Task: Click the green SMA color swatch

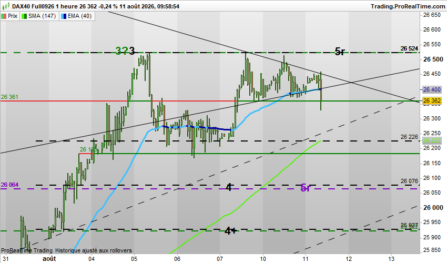Action: pyautogui.click(x=25, y=16)
